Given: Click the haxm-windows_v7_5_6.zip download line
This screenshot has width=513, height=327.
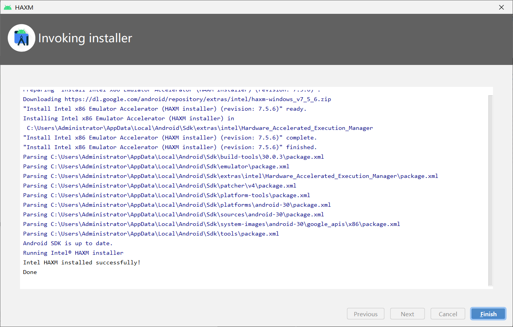Looking at the screenshot, I should [x=177, y=99].
